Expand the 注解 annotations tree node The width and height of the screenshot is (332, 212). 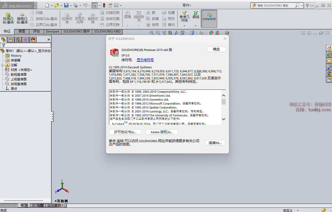[x=2, y=65]
